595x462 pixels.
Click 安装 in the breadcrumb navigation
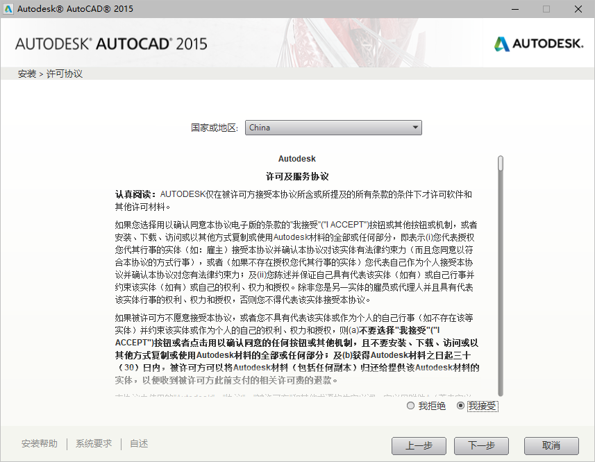26,72
